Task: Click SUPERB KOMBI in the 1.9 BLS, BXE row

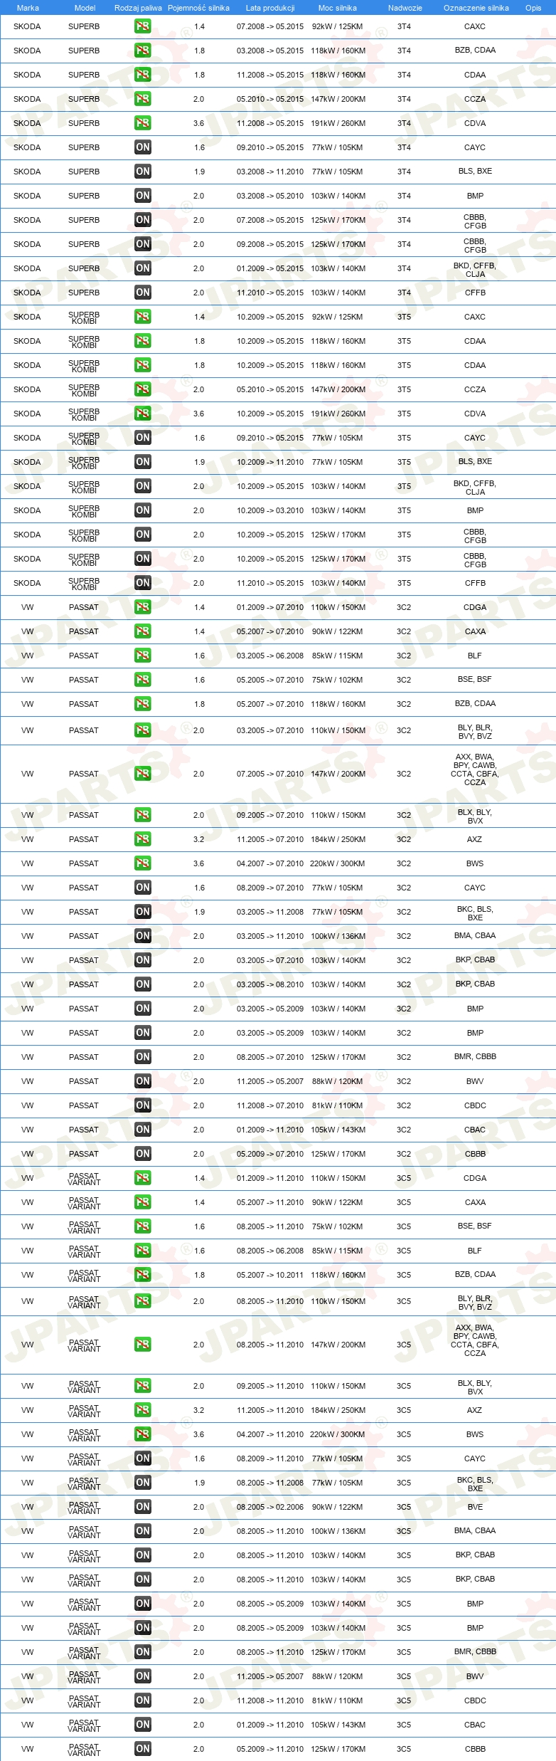Action: point(84,463)
